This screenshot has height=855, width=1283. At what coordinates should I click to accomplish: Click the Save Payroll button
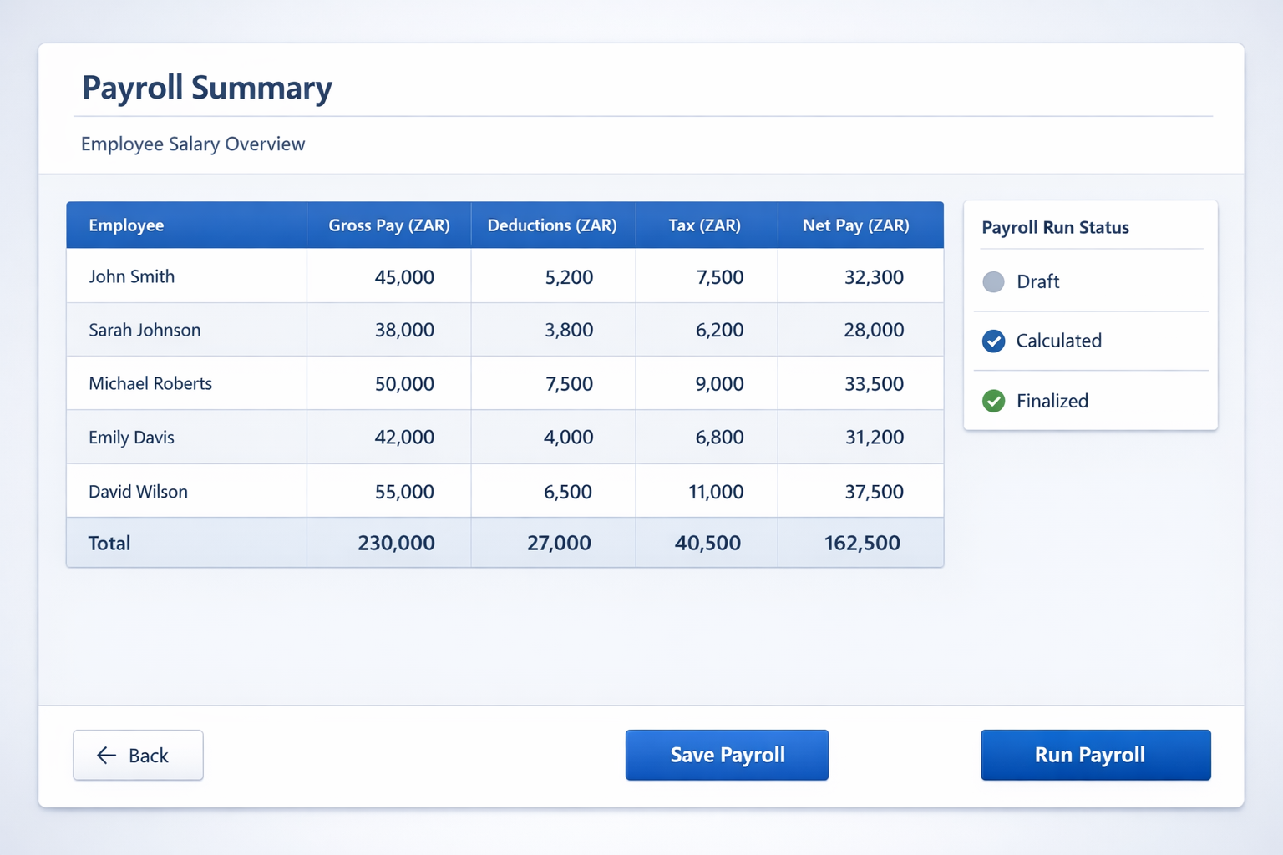coord(727,755)
